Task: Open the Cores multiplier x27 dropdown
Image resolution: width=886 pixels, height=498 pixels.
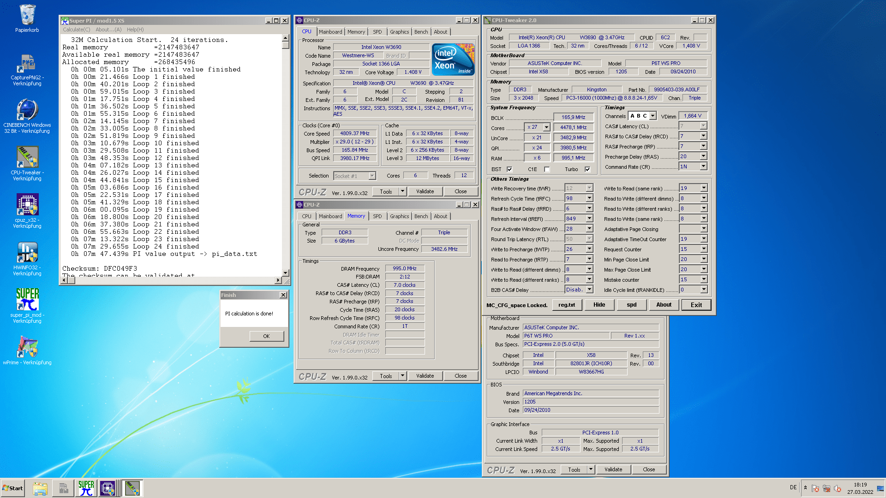Action: (x=547, y=127)
